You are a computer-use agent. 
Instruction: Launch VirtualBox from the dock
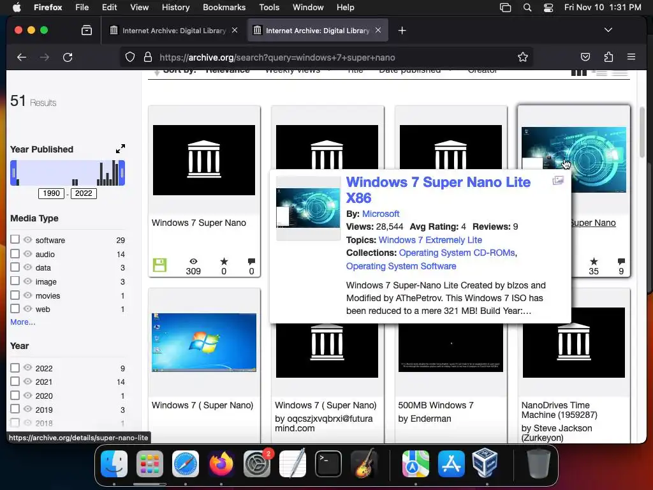click(x=485, y=463)
